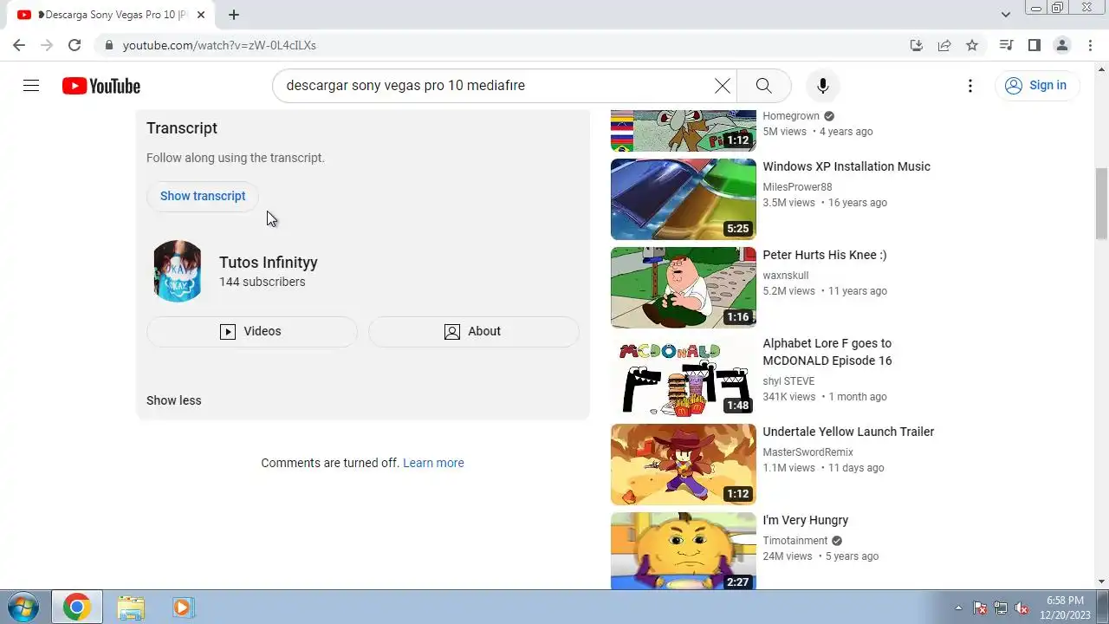Viewport: 1109px width, 624px height.
Task: Click the address bar URL
Action: (x=219, y=45)
